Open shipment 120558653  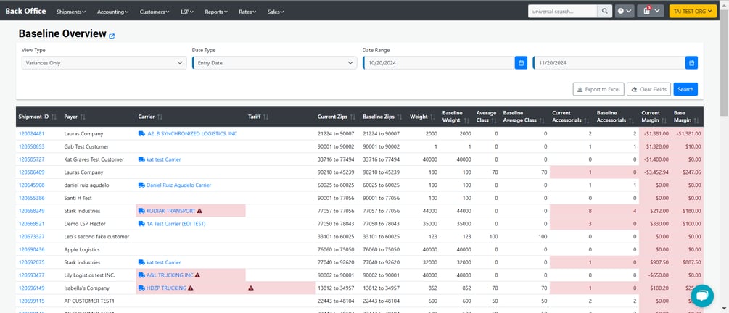click(x=32, y=147)
